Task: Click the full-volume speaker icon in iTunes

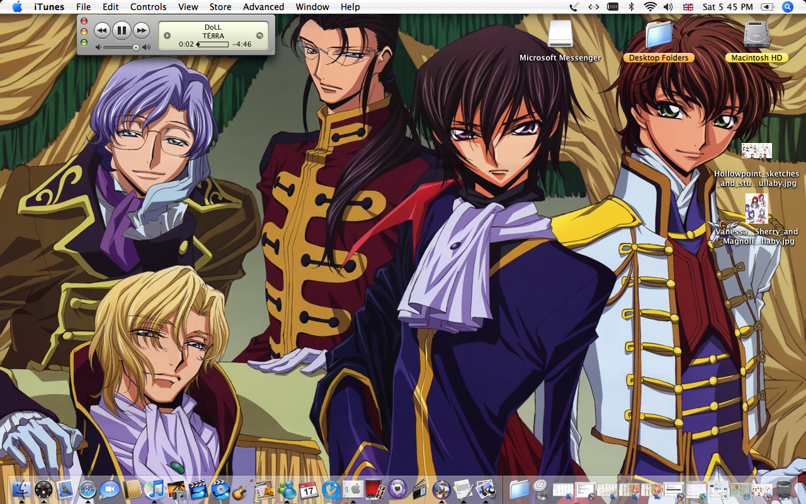Action: coord(146,47)
